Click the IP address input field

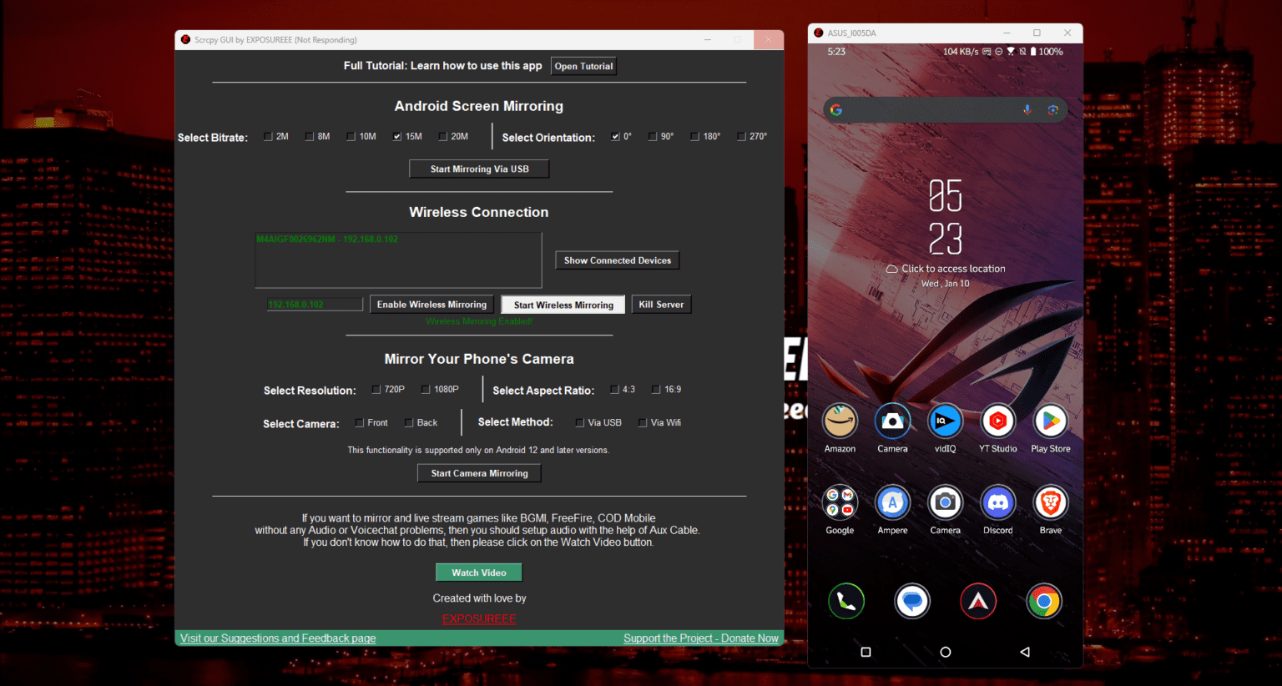click(x=315, y=305)
